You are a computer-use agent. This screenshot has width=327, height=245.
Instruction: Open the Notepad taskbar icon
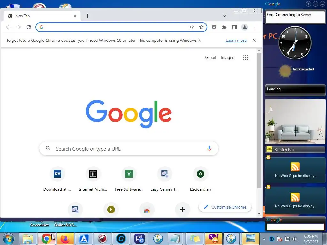(x=175, y=239)
